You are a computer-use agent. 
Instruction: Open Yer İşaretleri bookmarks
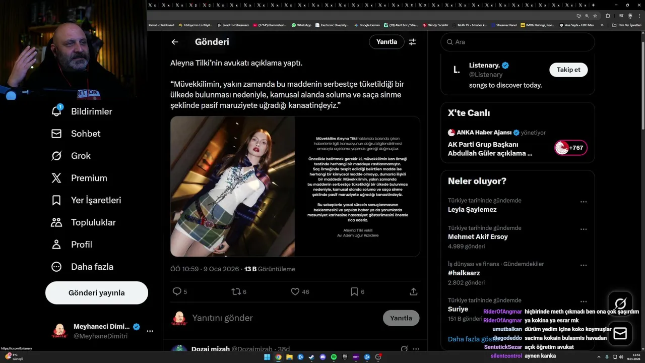click(86, 200)
